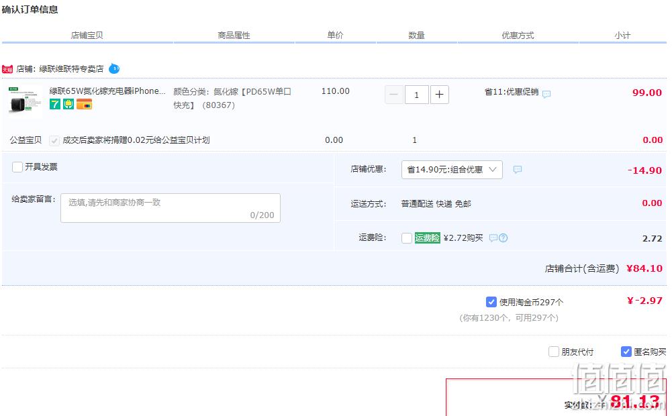Open the 省14.90元:组合优惠 store discount dropdown

click(452, 170)
